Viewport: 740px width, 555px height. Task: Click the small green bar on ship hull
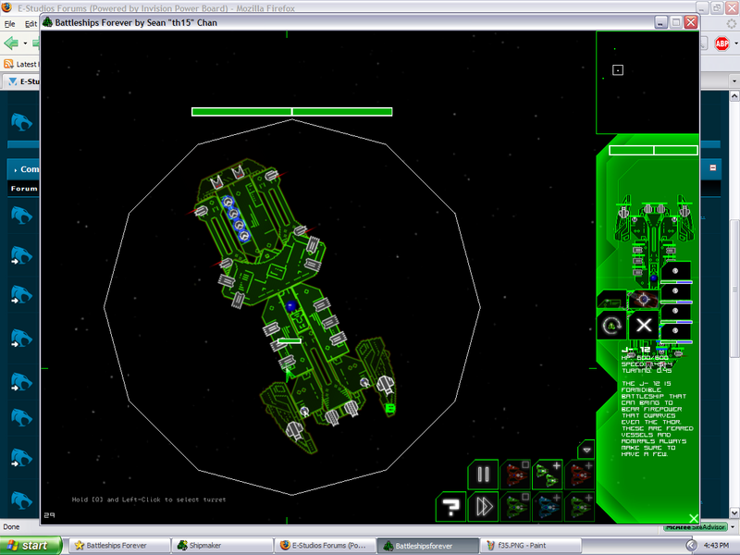[x=290, y=340]
